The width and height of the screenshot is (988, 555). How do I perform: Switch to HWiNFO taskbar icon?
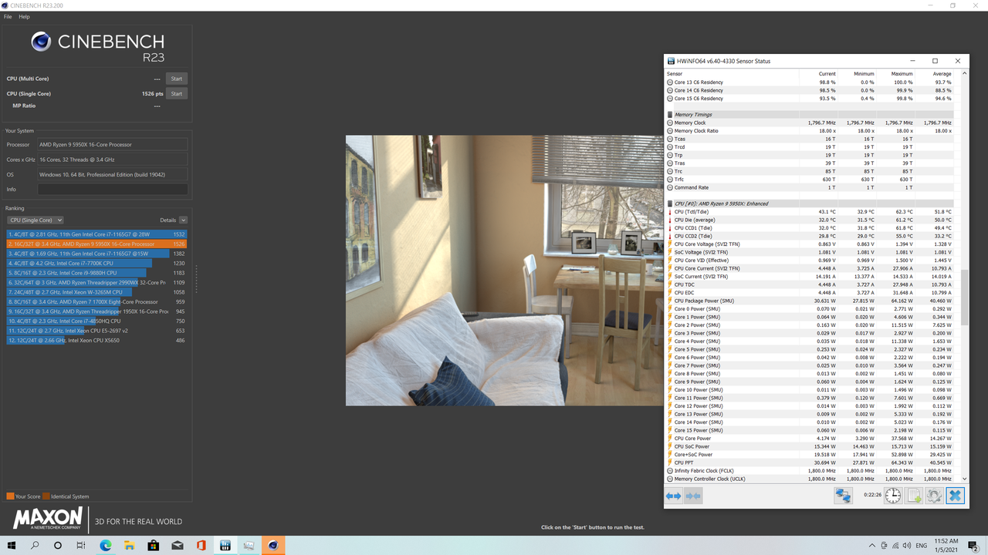(x=225, y=546)
